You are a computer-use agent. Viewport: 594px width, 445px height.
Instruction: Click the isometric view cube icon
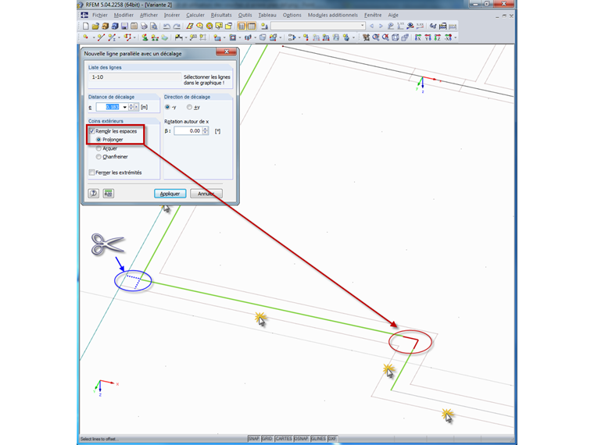point(395,37)
